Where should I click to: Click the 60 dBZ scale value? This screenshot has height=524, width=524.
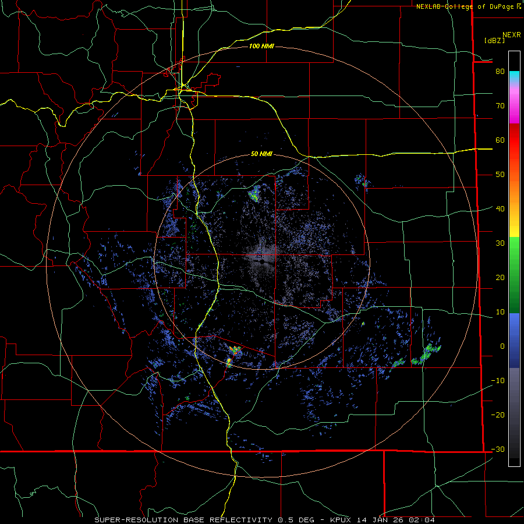pos(500,140)
